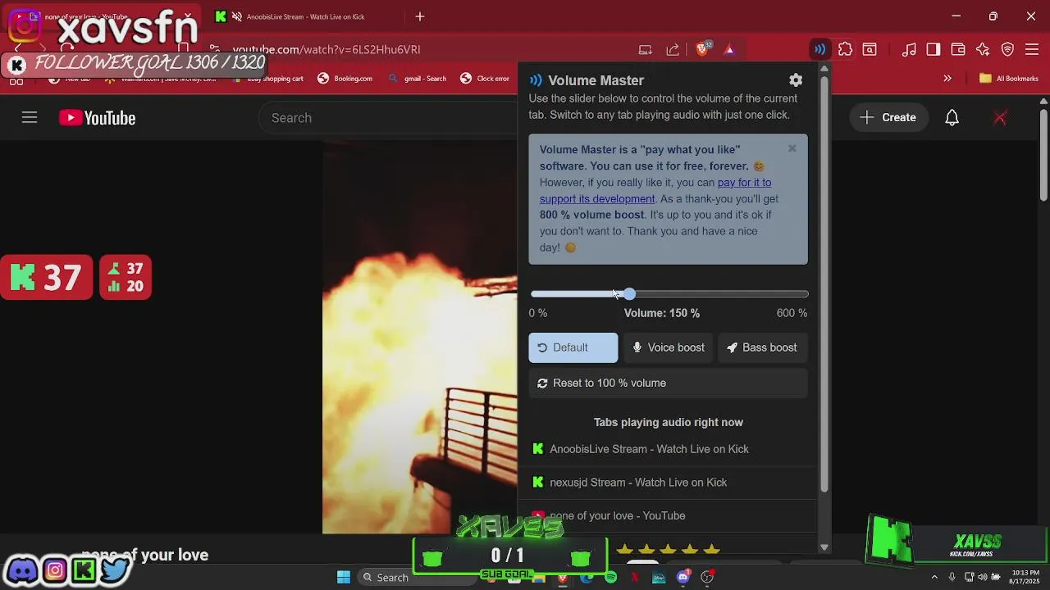Select the Default audio mode

click(573, 347)
